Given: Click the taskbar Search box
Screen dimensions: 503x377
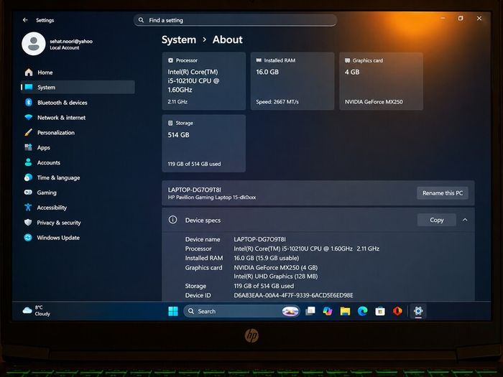Looking at the screenshot, I should pos(241,311).
